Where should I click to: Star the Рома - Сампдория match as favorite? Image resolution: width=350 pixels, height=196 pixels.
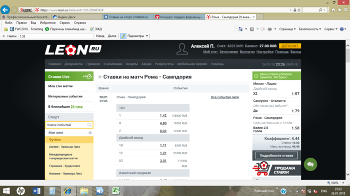coord(100,77)
